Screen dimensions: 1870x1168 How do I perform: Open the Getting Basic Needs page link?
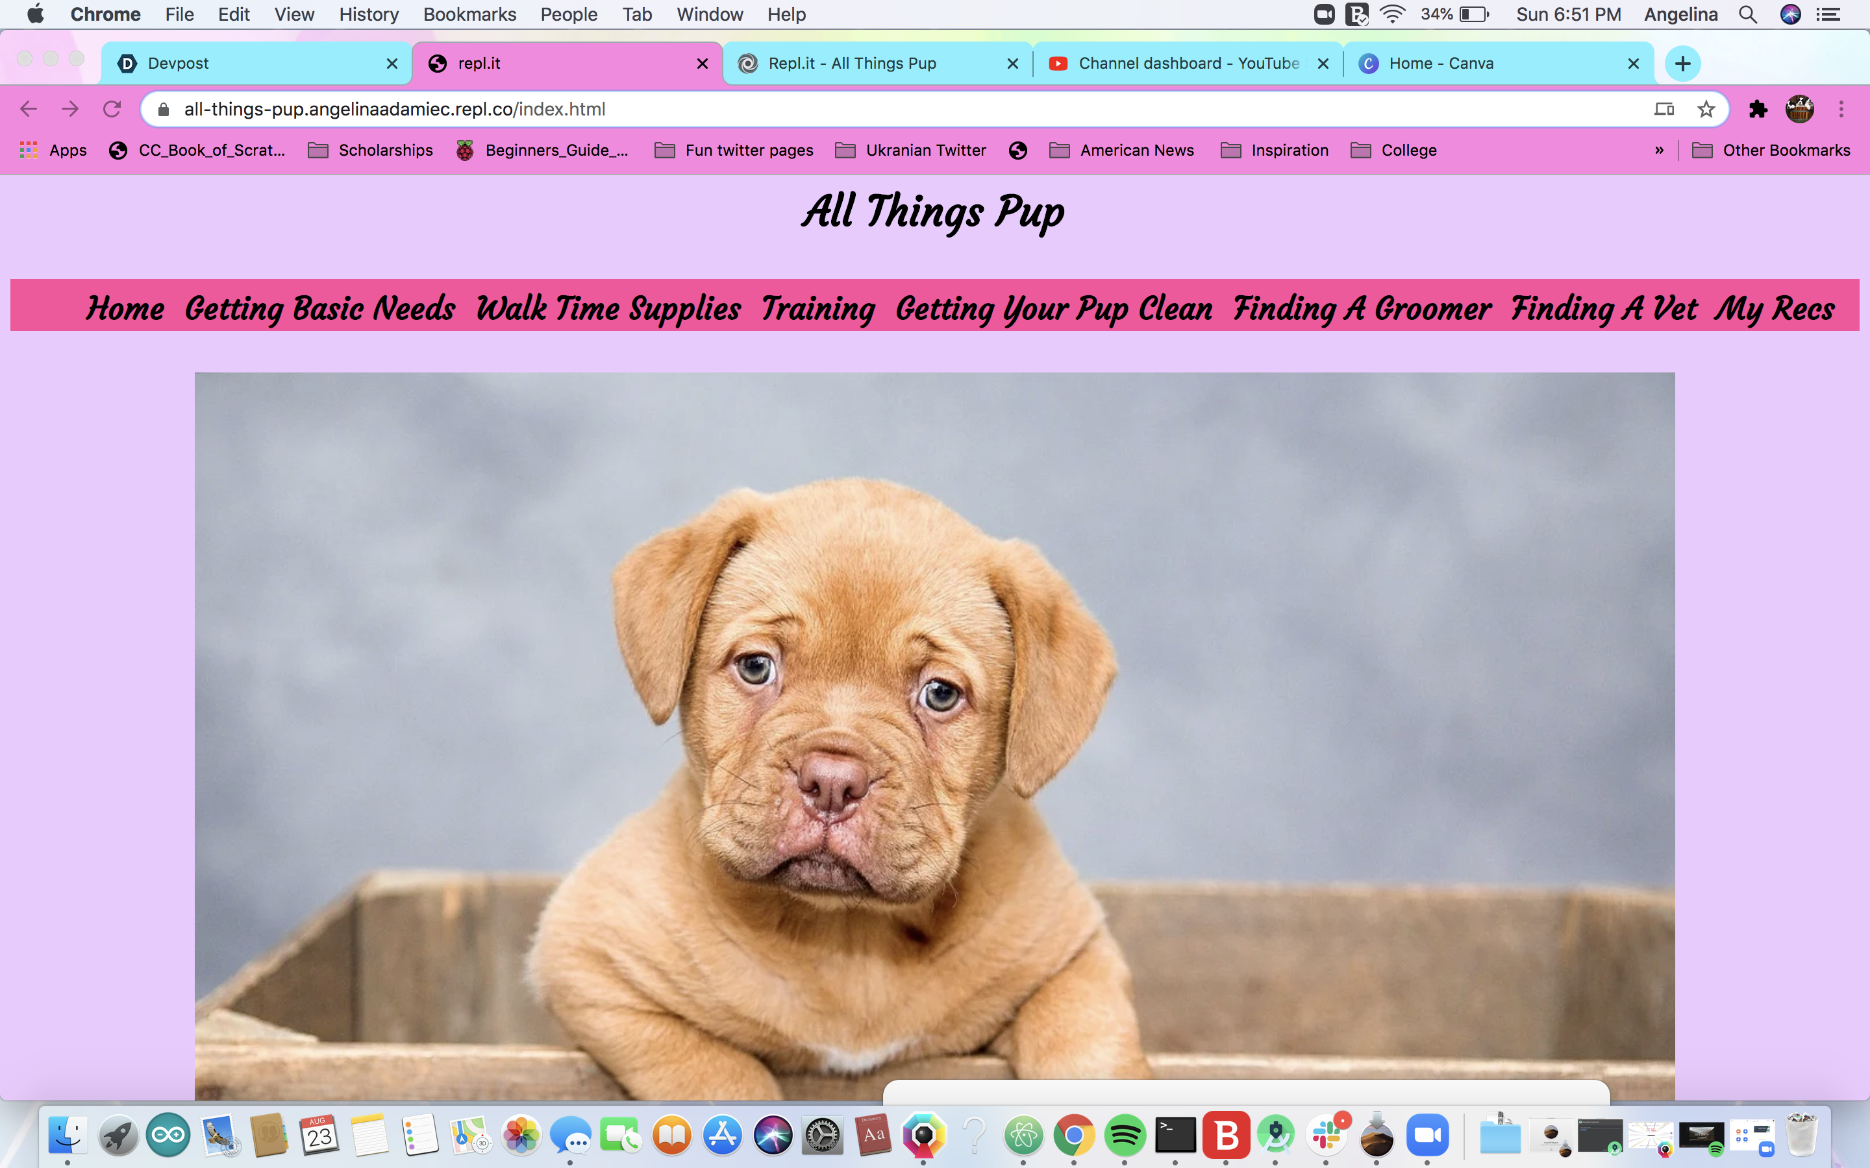[x=320, y=308]
